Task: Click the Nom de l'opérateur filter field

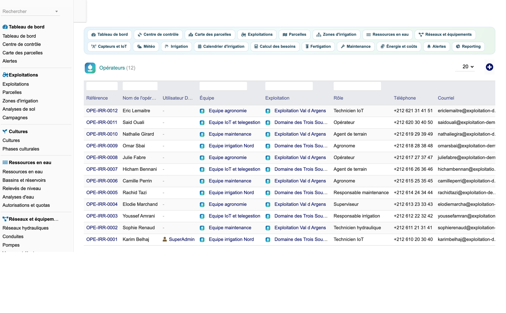Action: tap(140, 86)
